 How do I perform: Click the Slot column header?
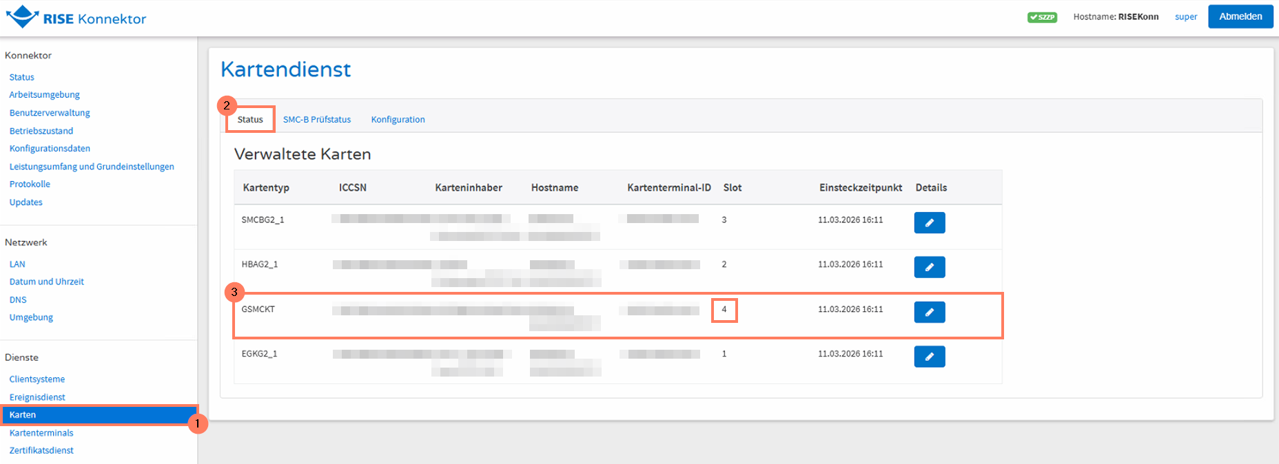tap(733, 188)
